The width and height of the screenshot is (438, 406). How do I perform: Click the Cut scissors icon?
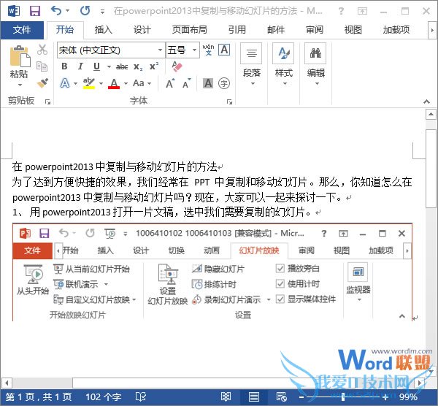[x=42, y=50]
